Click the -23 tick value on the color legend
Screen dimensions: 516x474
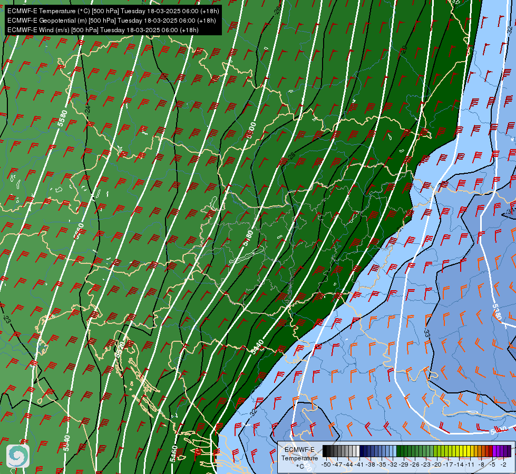(x=426, y=465)
